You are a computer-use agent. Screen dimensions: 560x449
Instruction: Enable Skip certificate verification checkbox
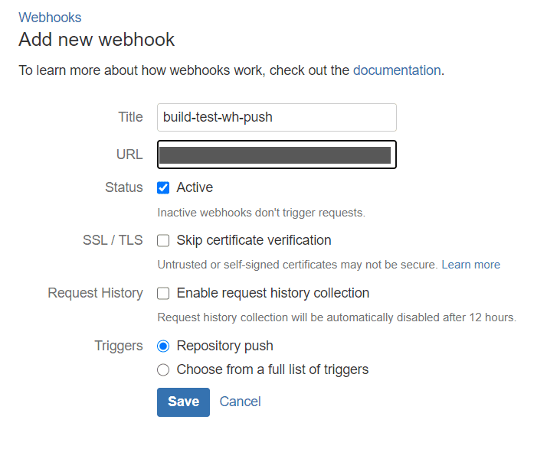(163, 241)
